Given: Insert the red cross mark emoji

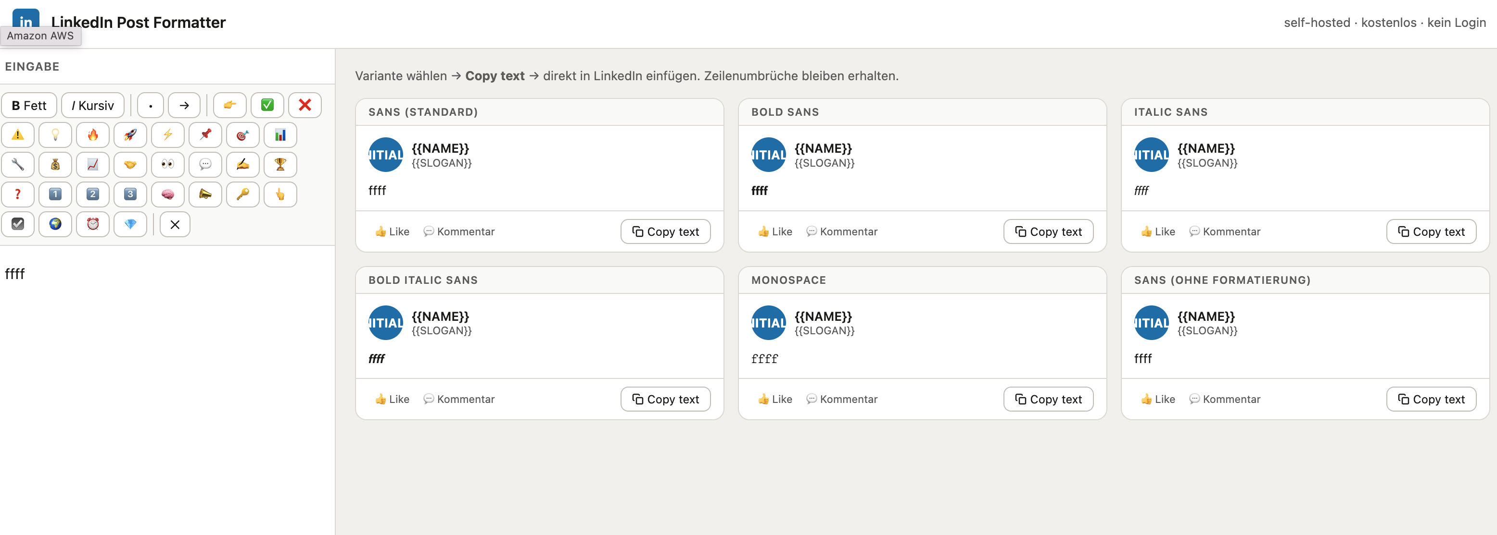Looking at the screenshot, I should (304, 105).
